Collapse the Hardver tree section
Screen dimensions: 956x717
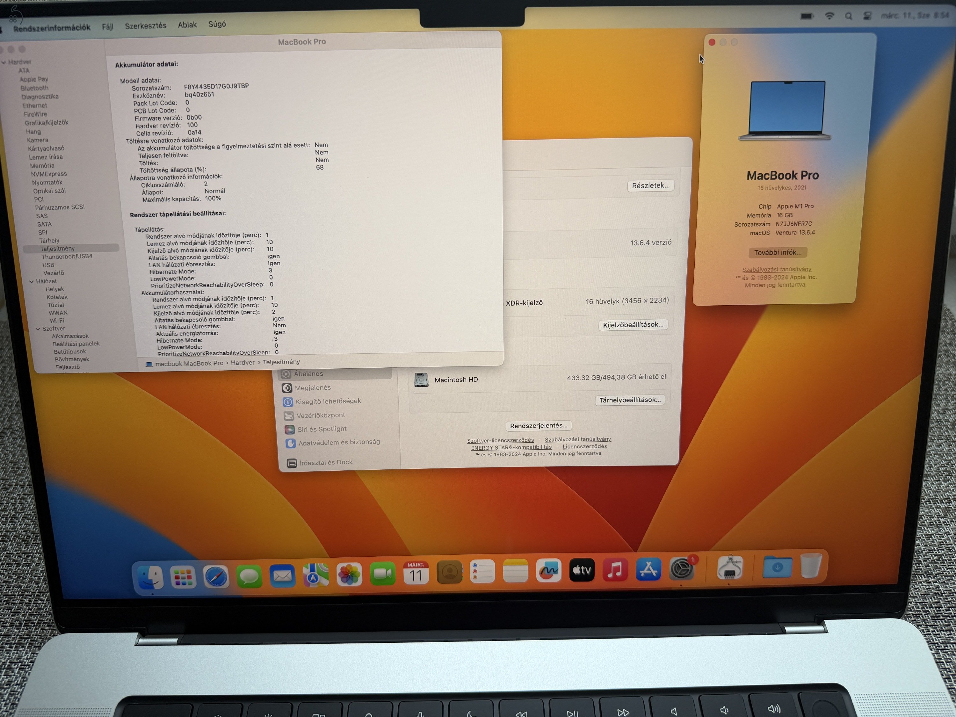(x=4, y=62)
